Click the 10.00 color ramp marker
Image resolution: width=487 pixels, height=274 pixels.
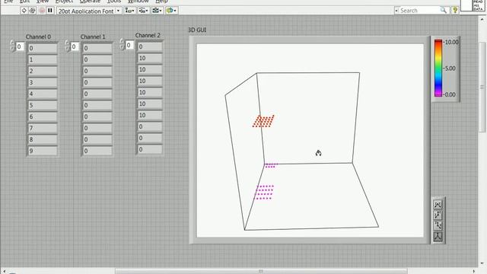451,42
